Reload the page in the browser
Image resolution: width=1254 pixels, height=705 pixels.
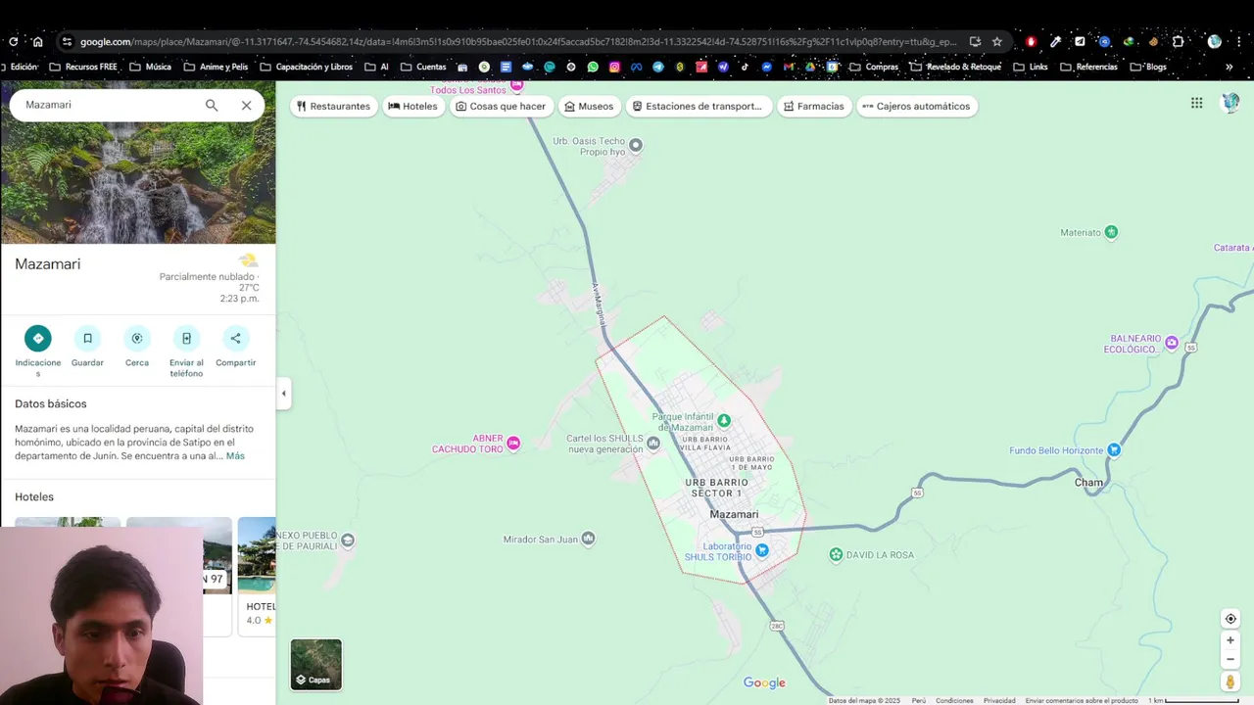click(x=13, y=41)
